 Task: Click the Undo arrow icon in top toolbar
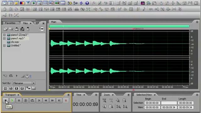click(x=106, y=3)
